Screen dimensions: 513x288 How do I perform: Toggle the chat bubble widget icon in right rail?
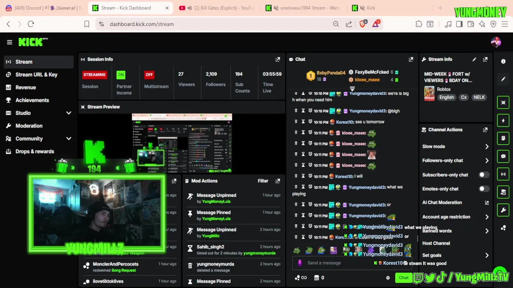coord(503,156)
